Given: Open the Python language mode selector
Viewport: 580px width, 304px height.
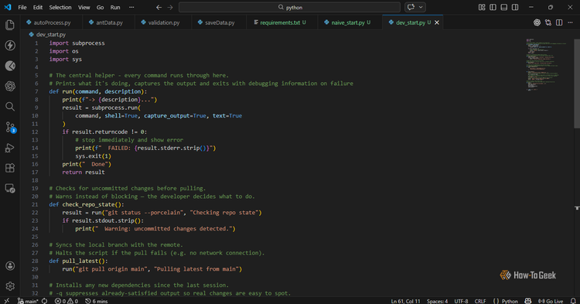Looking at the screenshot, I should (510, 301).
